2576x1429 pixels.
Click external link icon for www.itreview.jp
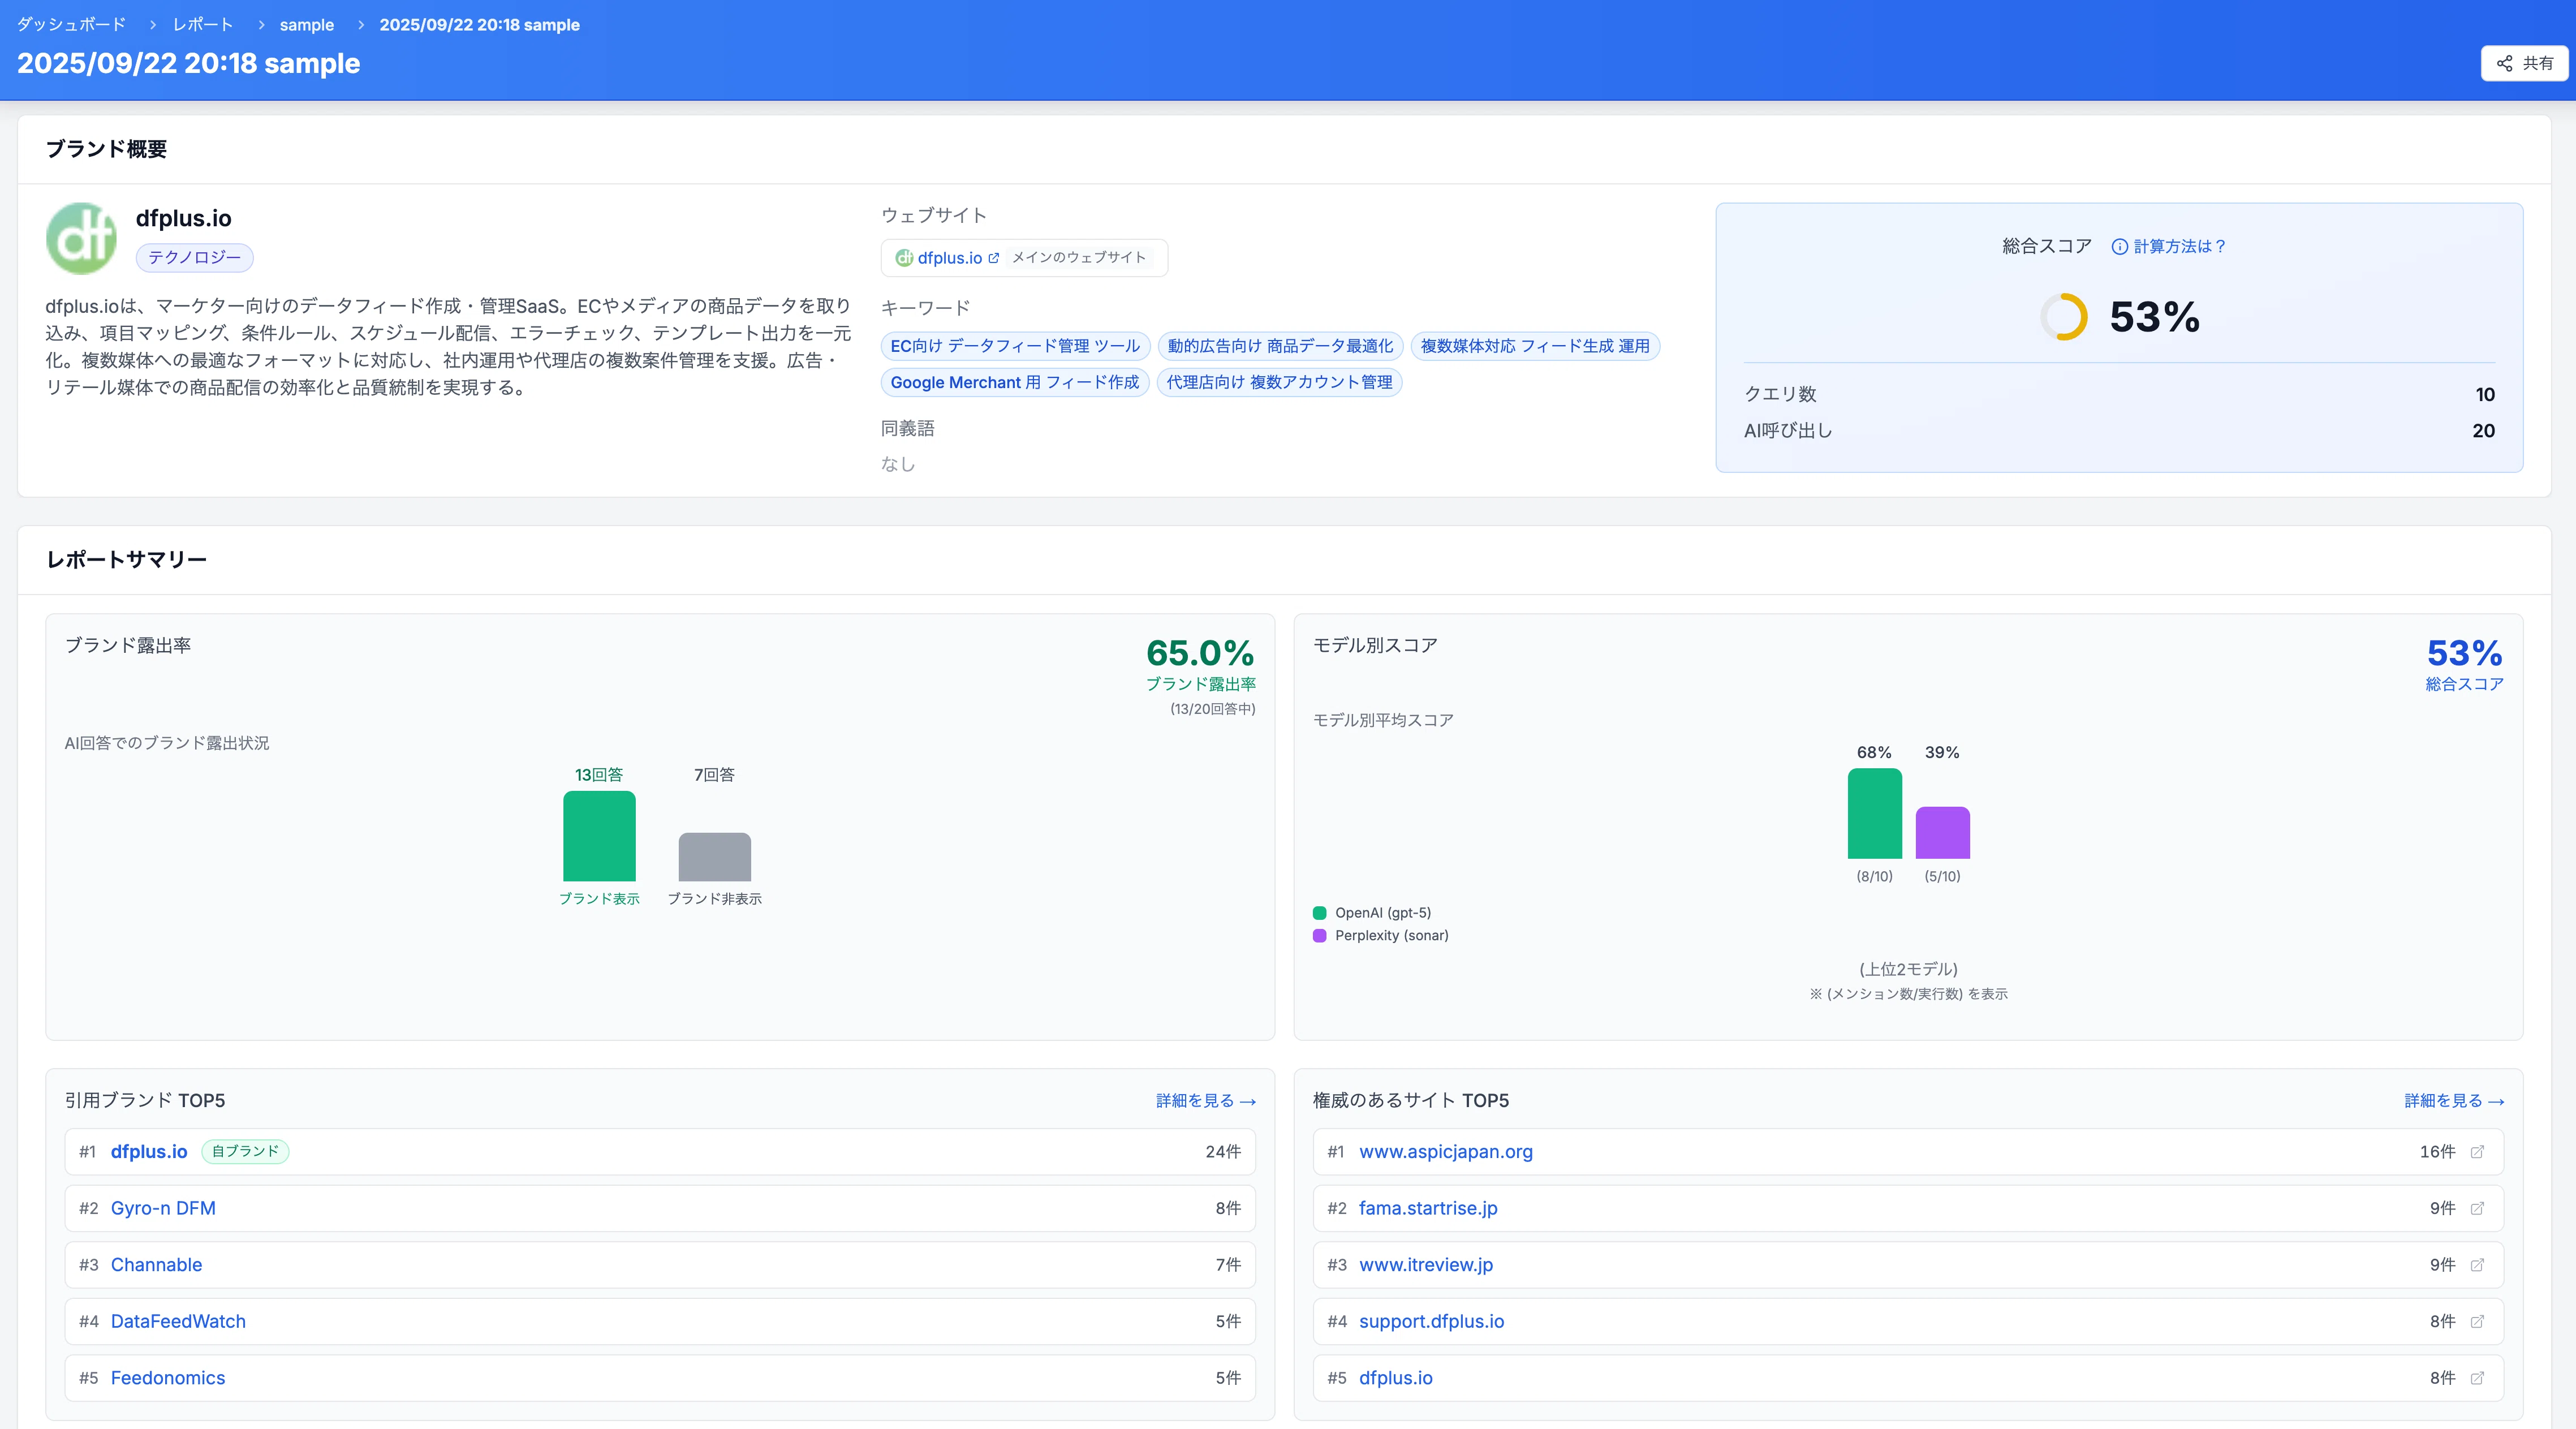click(2477, 1265)
